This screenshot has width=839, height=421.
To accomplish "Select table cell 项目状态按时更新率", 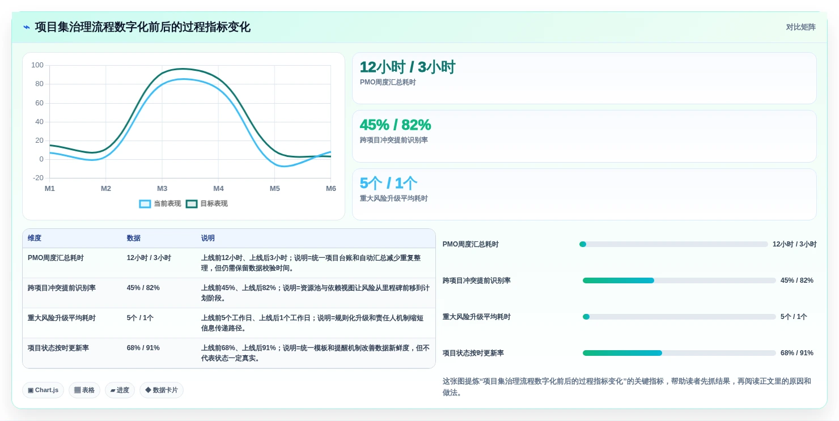I will tap(58, 348).
